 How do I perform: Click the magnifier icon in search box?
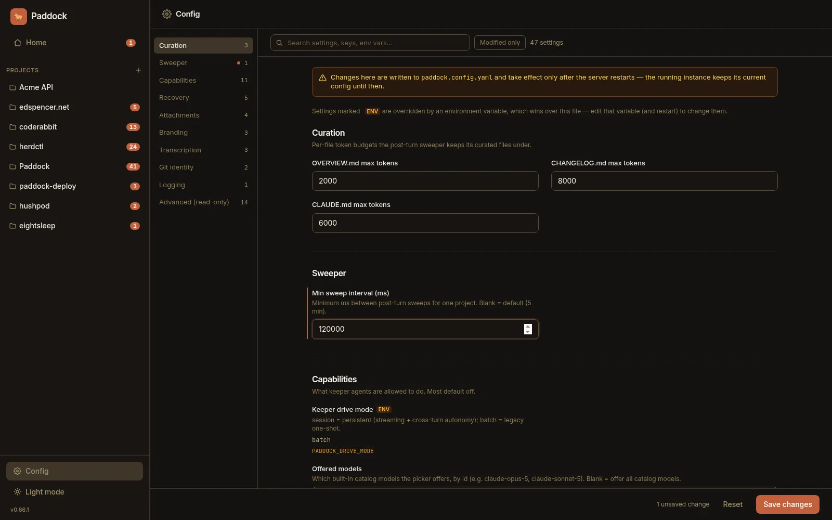pos(279,43)
